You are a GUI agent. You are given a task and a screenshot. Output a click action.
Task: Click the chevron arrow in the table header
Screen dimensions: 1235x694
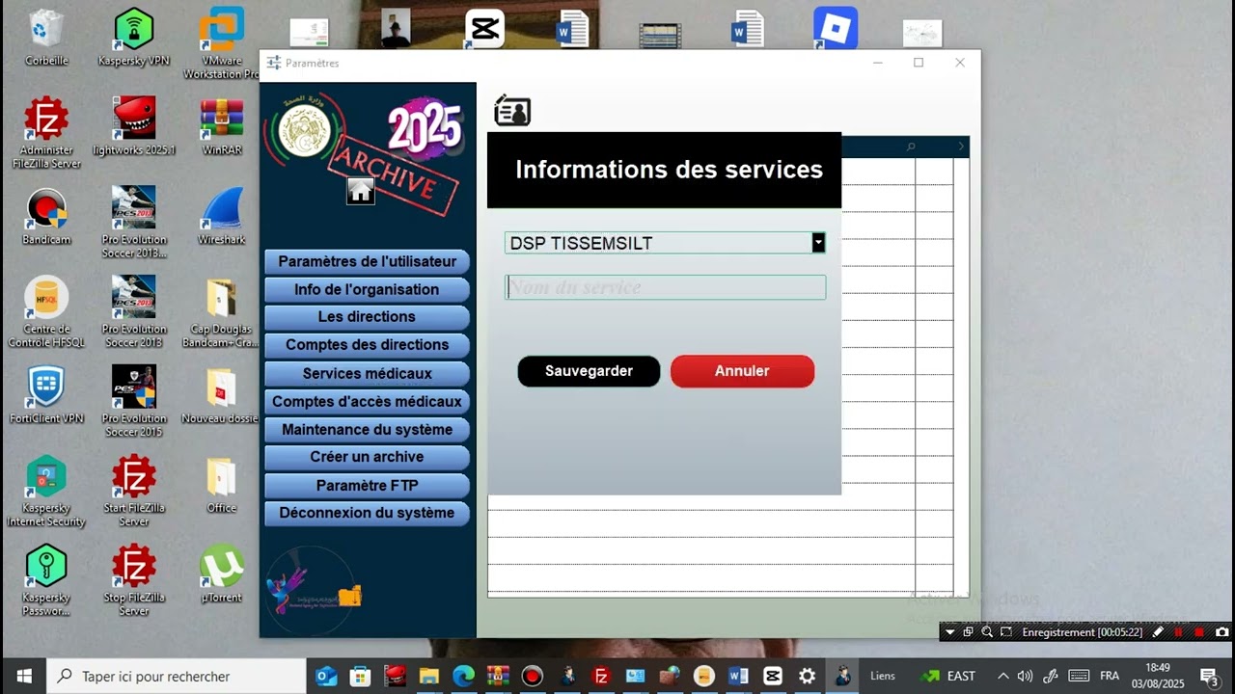961,147
